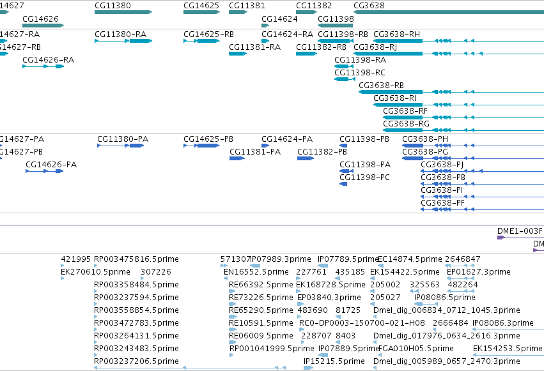Select transcript CG14626-RA
The image size is (544, 371).
43,66
